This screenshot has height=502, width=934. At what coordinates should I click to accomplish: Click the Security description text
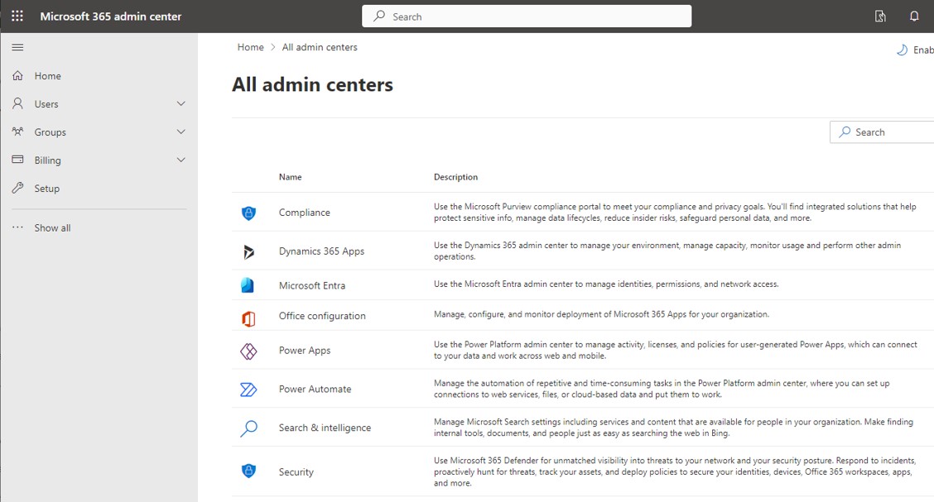674,471
